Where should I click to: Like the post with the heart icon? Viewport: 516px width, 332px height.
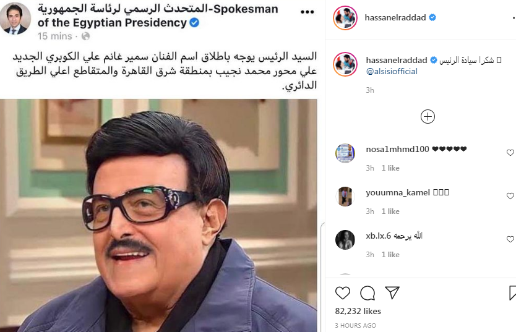(343, 293)
